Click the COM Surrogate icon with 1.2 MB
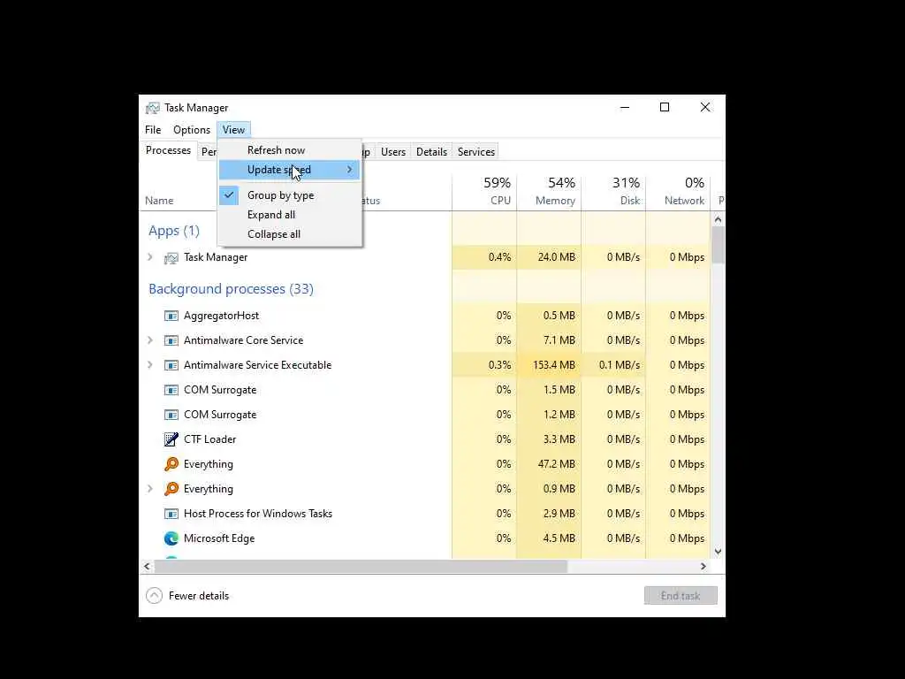The height and width of the screenshot is (679, 905). [171, 416]
